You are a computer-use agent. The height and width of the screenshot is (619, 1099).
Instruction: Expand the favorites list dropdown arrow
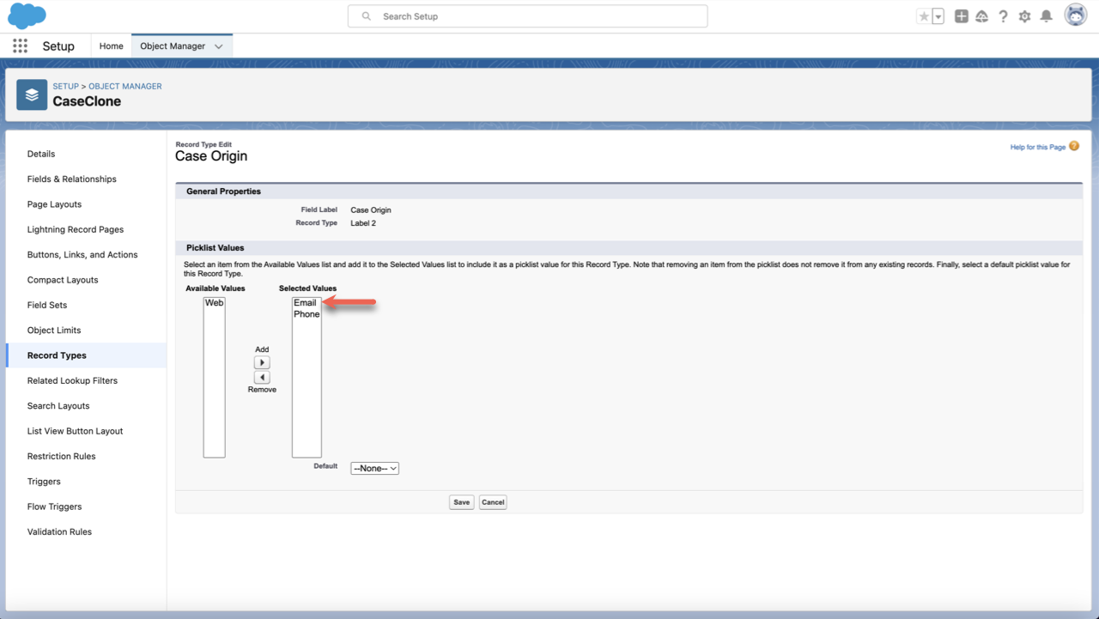click(938, 16)
